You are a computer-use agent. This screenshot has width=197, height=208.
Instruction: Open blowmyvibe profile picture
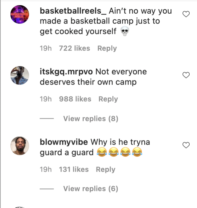click(20, 146)
